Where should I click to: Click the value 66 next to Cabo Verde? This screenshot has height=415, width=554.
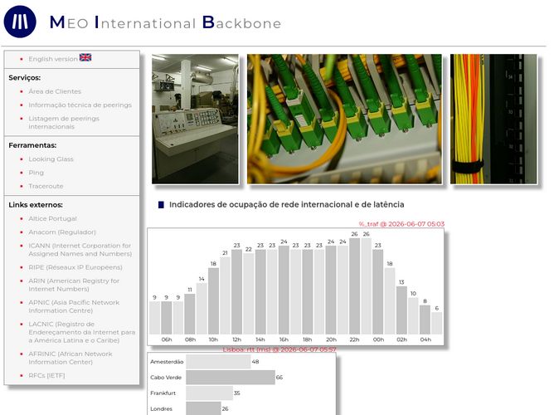click(279, 377)
